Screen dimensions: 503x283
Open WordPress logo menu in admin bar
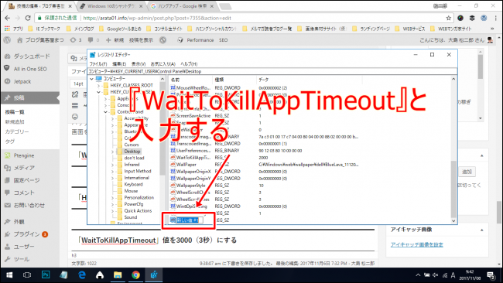(7, 40)
